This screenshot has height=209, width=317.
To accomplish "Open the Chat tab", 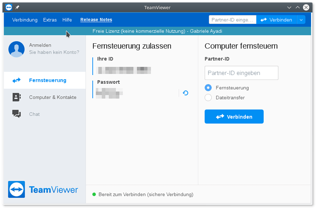I will (45, 114).
